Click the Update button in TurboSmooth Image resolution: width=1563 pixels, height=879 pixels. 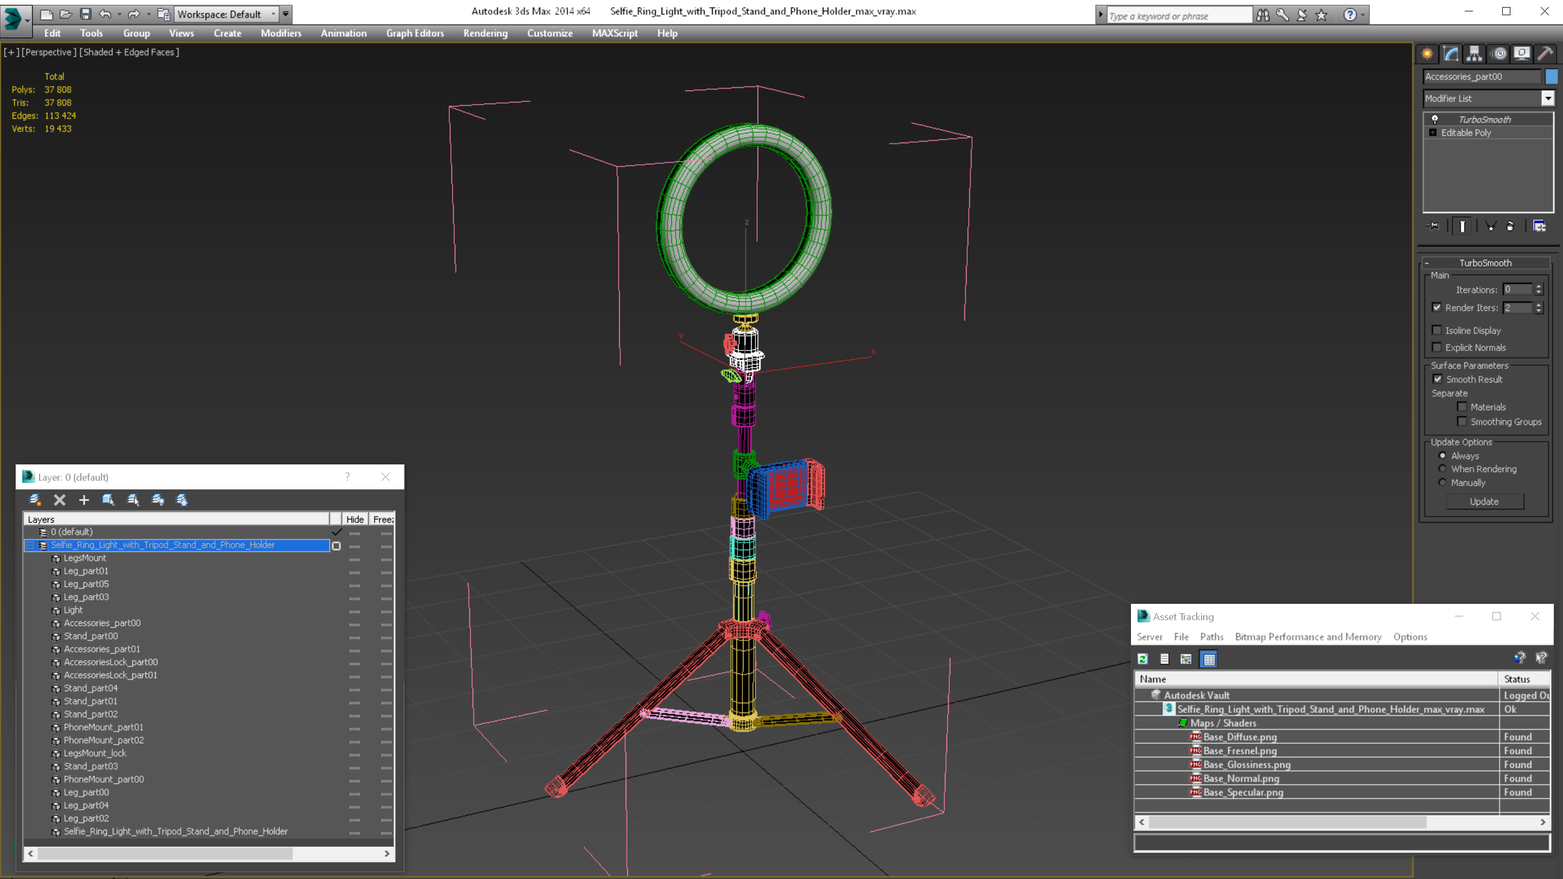pyautogui.click(x=1484, y=501)
